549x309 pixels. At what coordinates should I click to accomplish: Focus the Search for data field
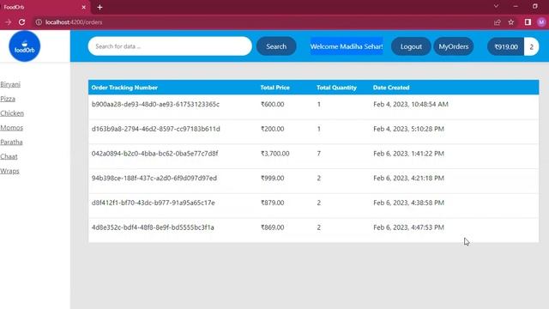pyautogui.click(x=170, y=46)
